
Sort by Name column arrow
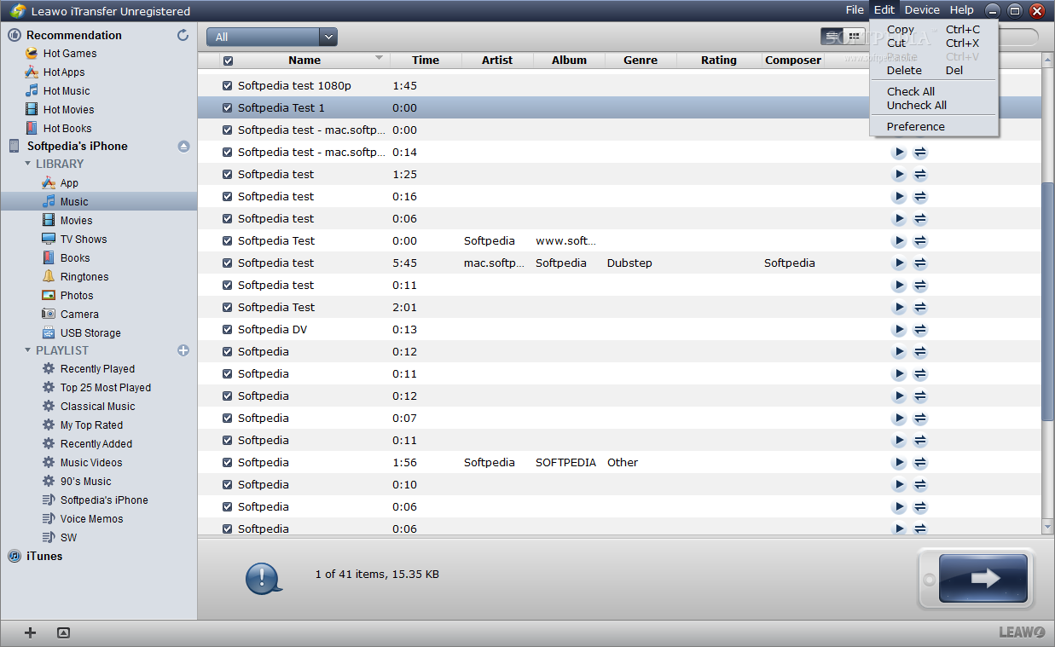click(380, 58)
